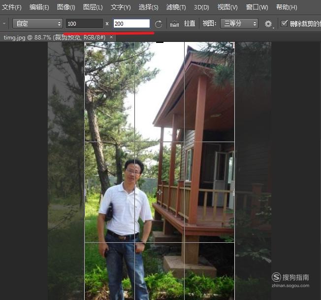
Task: Open the 窗口(W) menu
Action: pyautogui.click(x=257, y=7)
